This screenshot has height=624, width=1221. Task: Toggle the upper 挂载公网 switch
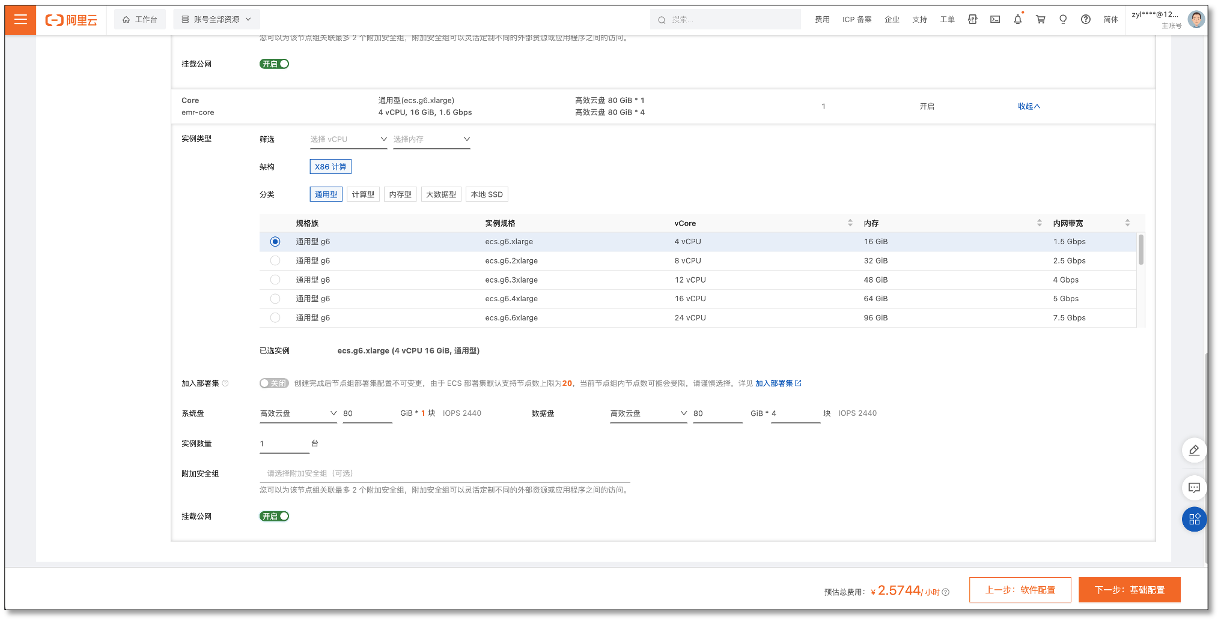tap(274, 64)
